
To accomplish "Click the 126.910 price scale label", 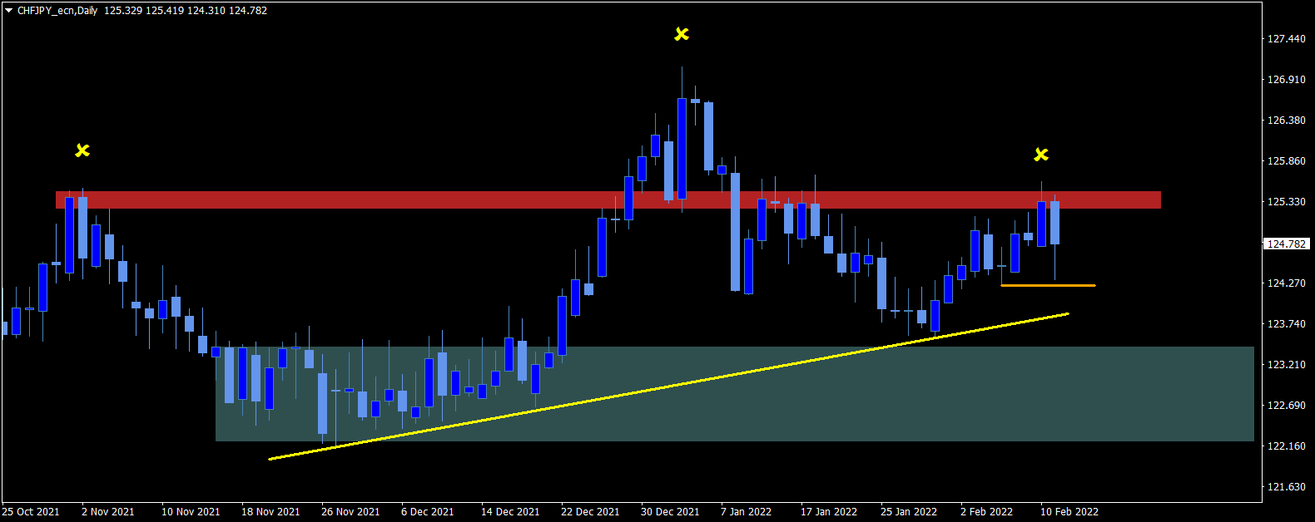I will (x=1287, y=80).
